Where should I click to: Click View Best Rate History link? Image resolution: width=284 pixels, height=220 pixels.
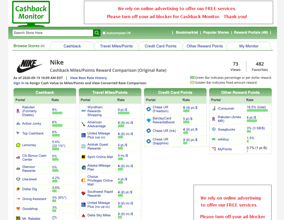pos(88,78)
